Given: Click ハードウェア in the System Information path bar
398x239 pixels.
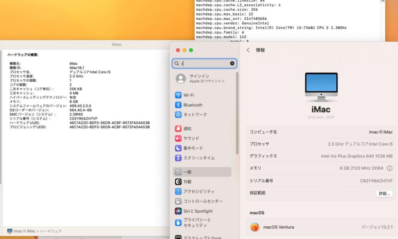Looking at the screenshot, I should (x=51, y=231).
